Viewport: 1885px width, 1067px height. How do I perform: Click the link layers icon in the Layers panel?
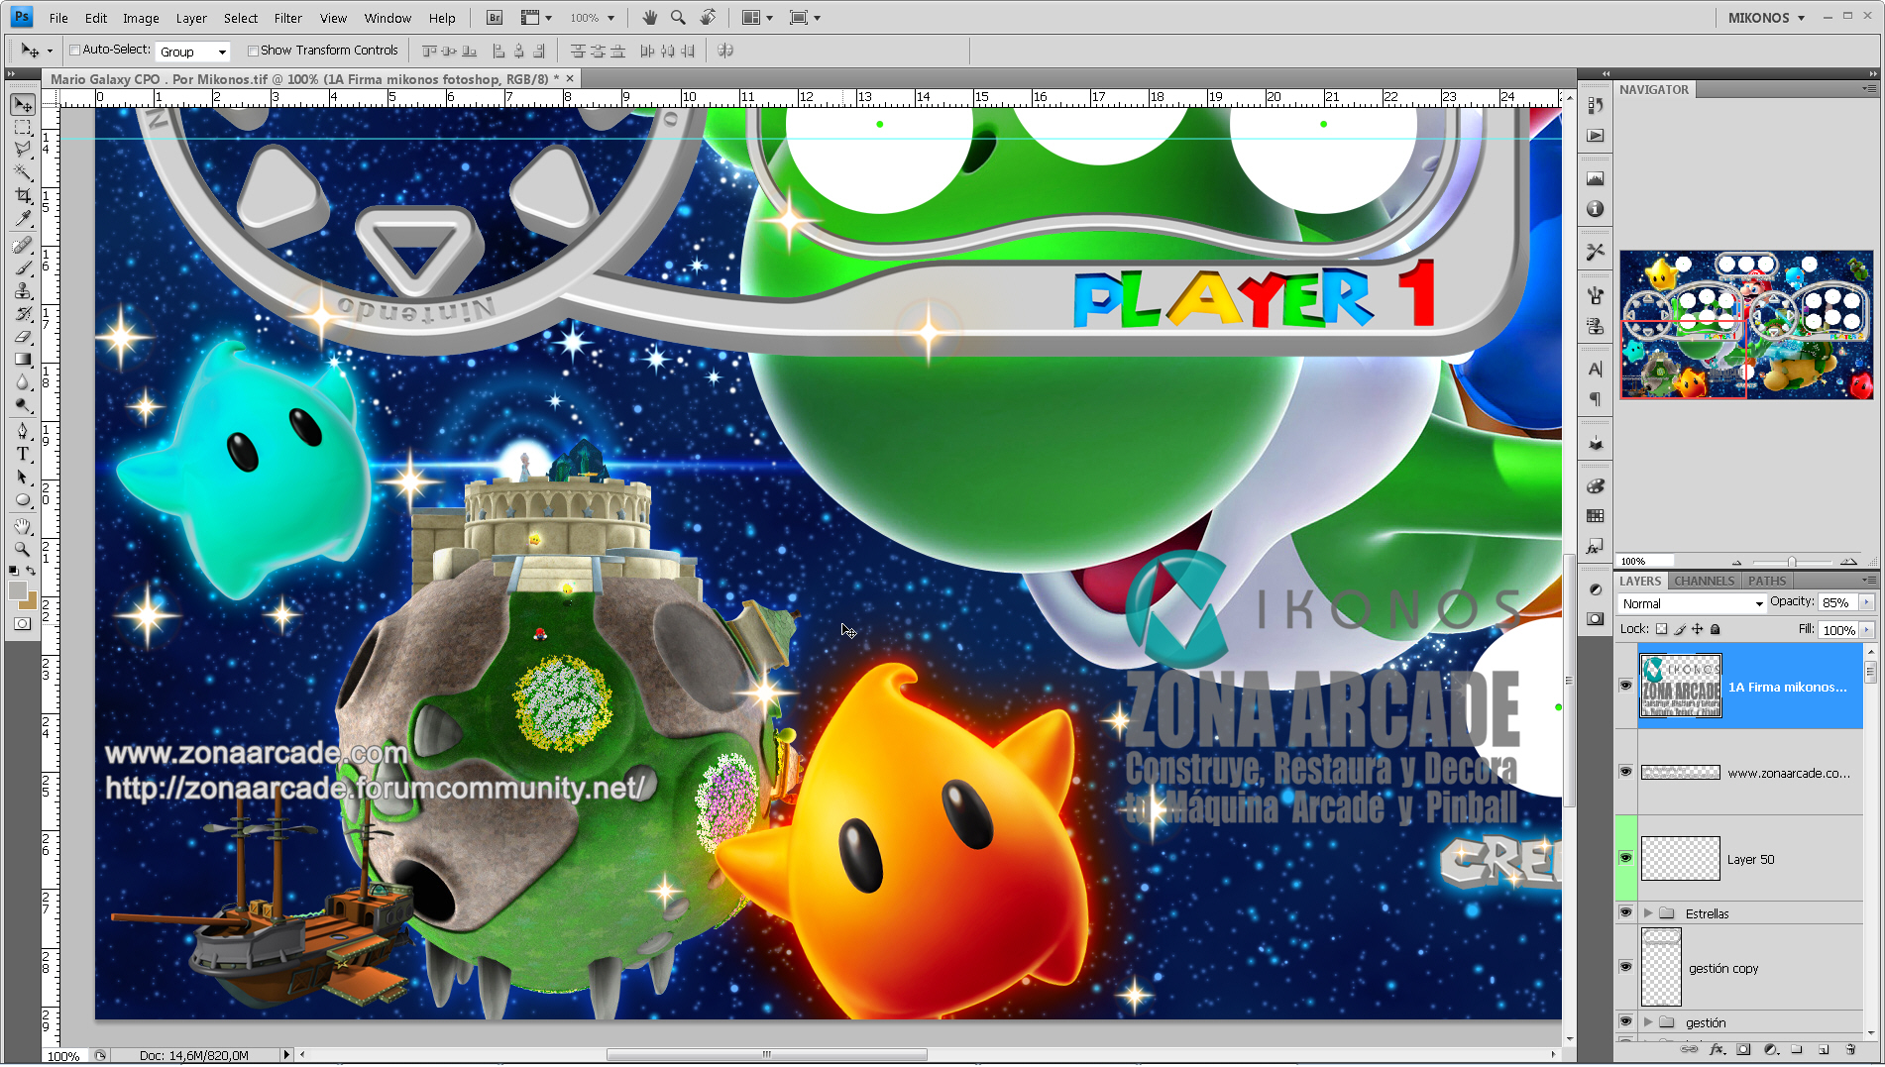click(x=1689, y=1049)
